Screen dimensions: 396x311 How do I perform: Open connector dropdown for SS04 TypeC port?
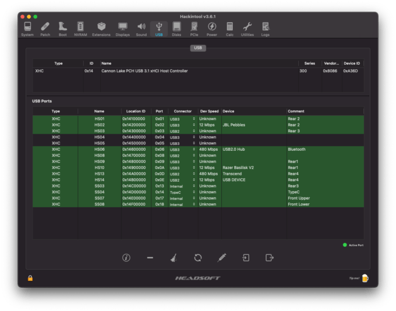pyautogui.click(x=183, y=192)
